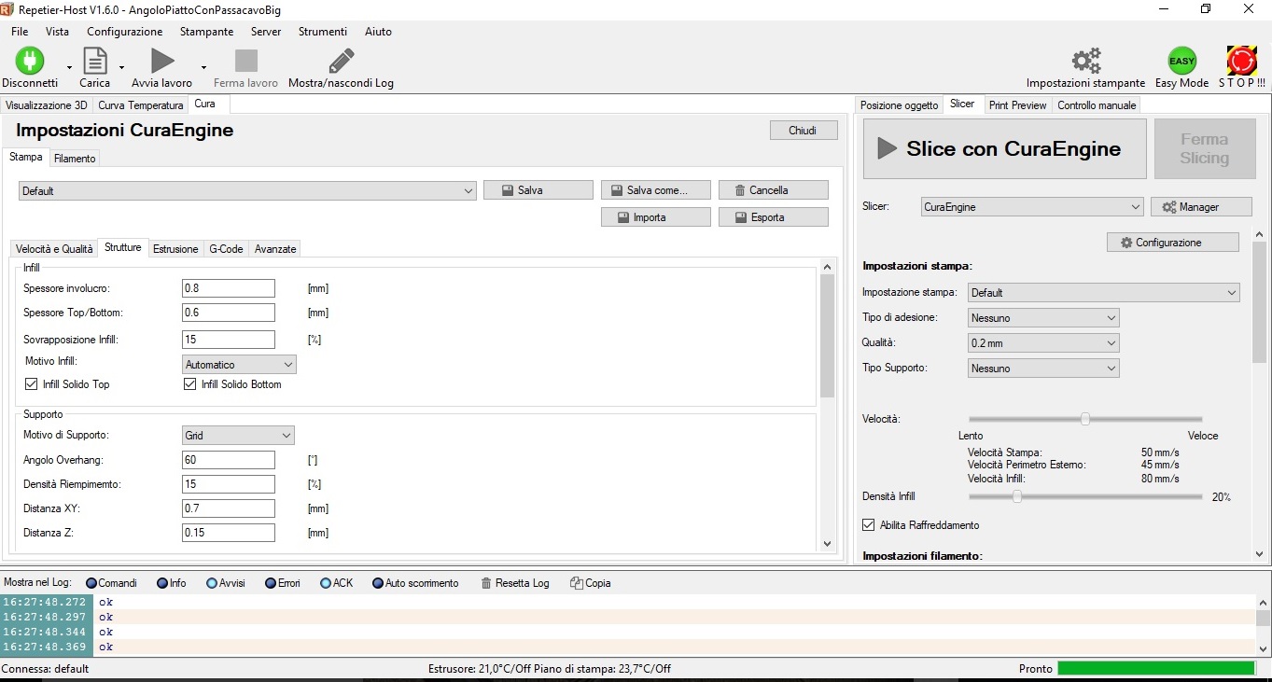Toggle Info log filter
Viewport: 1272px width, 682px height.
(172, 583)
